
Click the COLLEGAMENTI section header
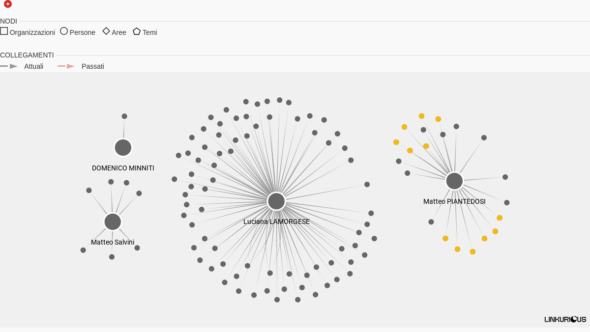point(27,55)
